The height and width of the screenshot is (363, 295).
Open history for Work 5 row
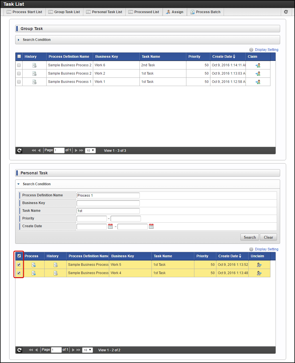(56, 265)
